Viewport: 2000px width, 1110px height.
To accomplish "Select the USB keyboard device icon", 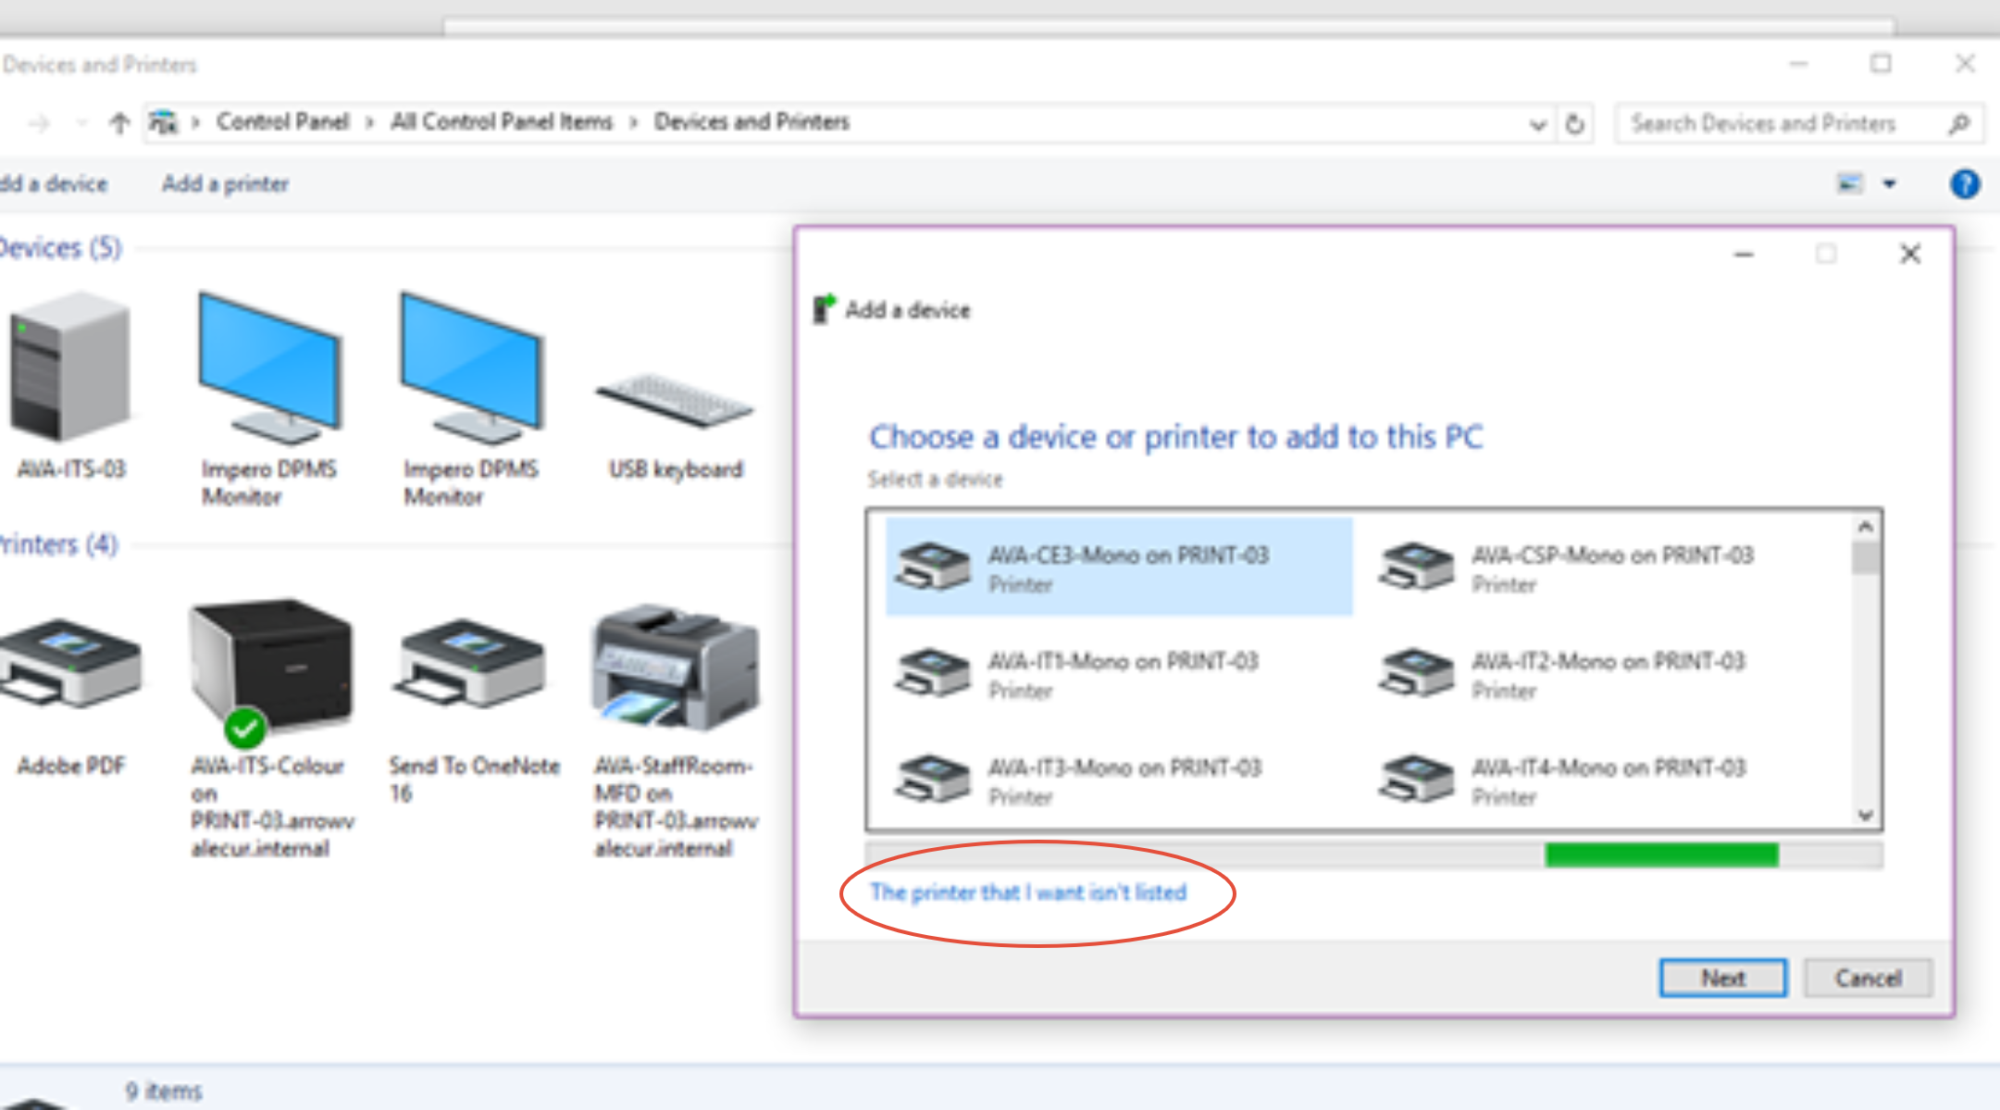I will pyautogui.click(x=675, y=401).
